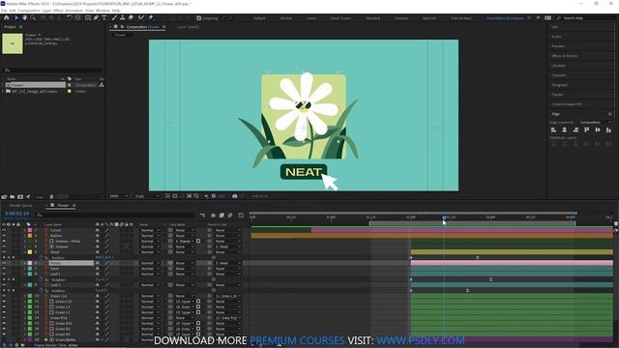Open the Content-Aware Fill panel

point(567,104)
